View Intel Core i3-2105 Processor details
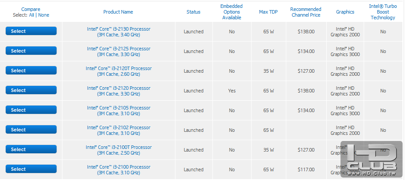Viewport: 405px width, 180px height. 118,108
